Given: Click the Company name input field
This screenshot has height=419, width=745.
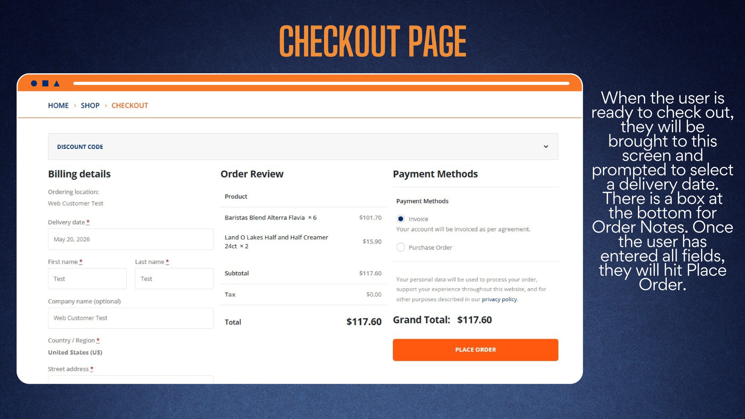Looking at the screenshot, I should tap(131, 318).
